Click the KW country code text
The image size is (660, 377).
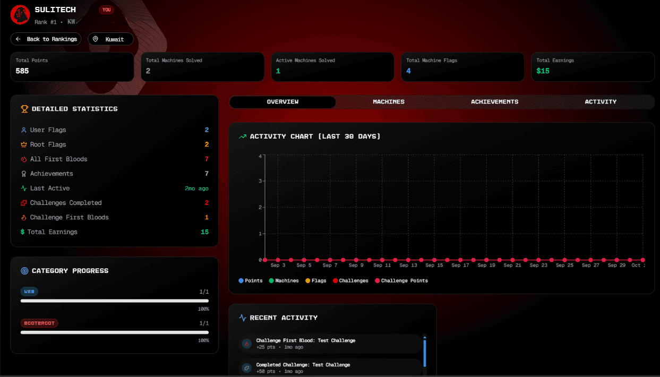pyautogui.click(x=71, y=22)
